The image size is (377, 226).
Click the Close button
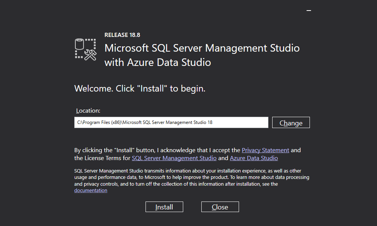[x=220, y=207]
